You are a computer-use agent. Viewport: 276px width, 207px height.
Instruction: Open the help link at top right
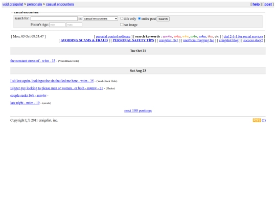point(256,4)
